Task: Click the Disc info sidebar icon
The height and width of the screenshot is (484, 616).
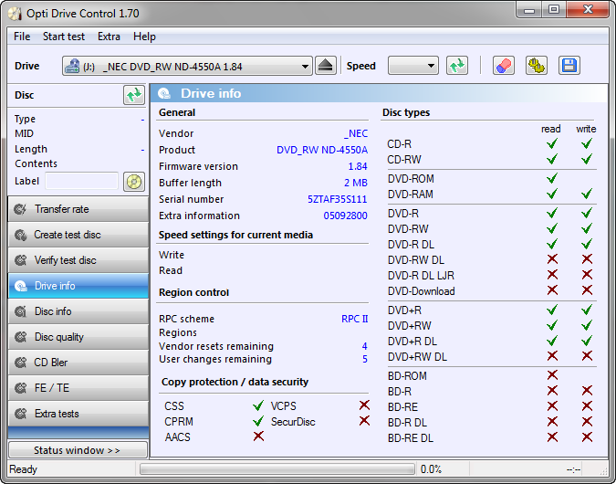Action: pos(20,311)
